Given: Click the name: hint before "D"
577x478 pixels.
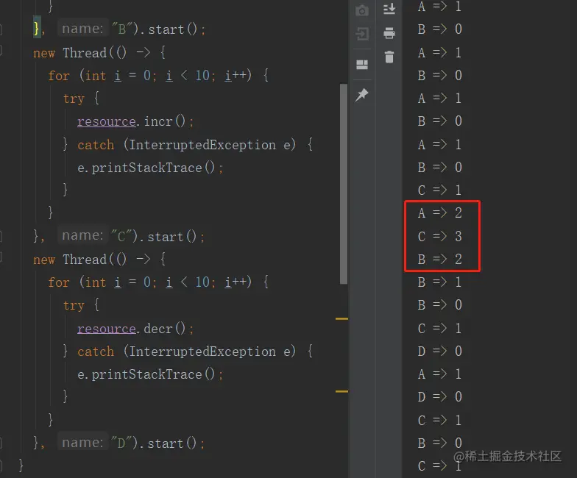Looking at the screenshot, I should coord(82,443).
